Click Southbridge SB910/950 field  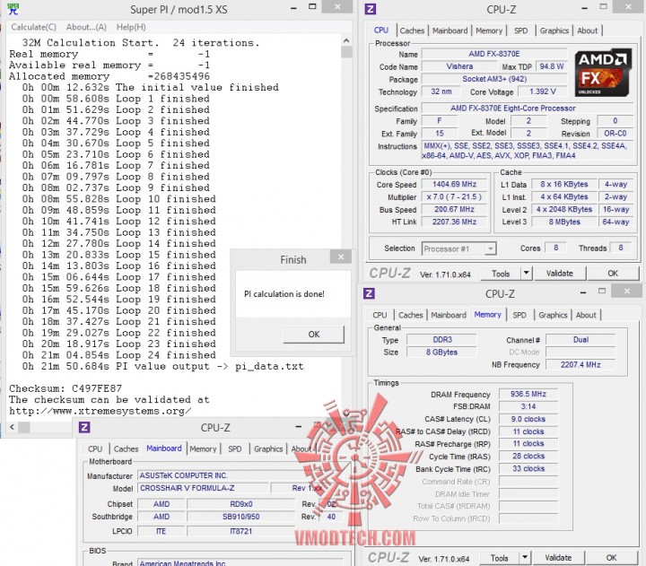(x=240, y=517)
